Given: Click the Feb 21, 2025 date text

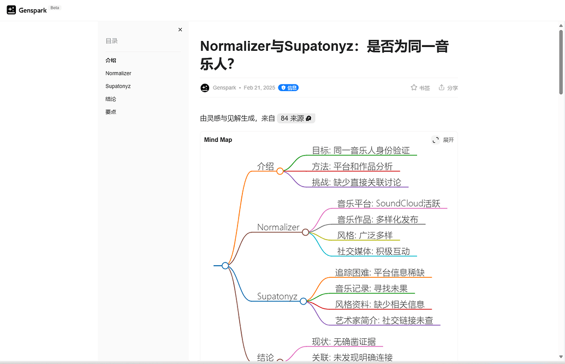Looking at the screenshot, I should click(259, 87).
